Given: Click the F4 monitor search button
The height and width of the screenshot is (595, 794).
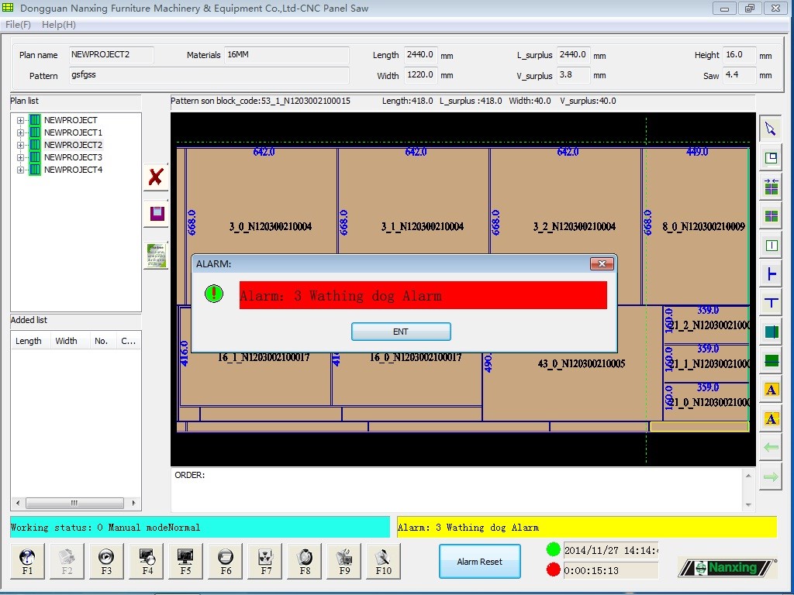Looking at the screenshot, I should pyautogui.click(x=147, y=561).
